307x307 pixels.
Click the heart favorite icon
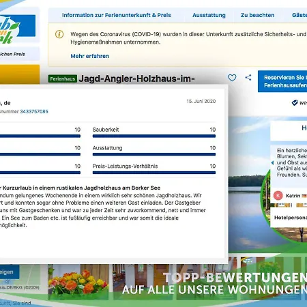coord(232,78)
